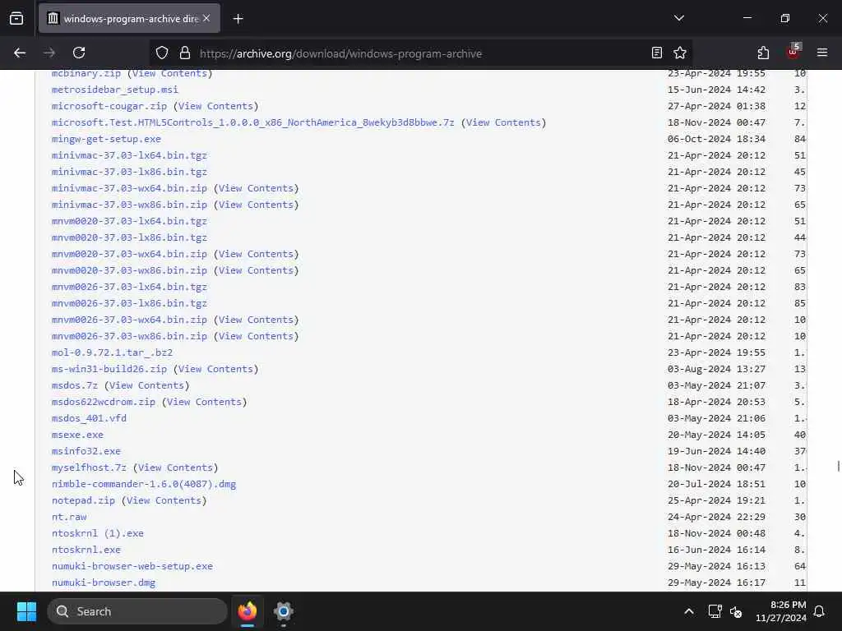Download mnvm0026-37.03-wx64.bin.zip
This screenshot has height=631, width=842.
tap(129, 320)
